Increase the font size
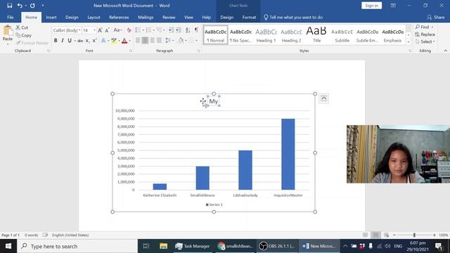The image size is (450, 253). pyautogui.click(x=100, y=30)
